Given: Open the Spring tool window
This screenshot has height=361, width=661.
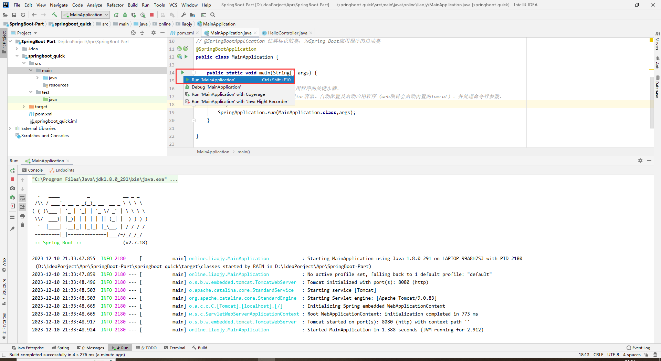Looking at the screenshot, I should coord(61,348).
